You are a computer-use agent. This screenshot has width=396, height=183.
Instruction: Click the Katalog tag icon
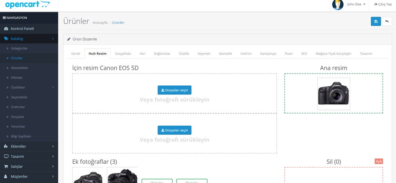(x=6, y=39)
